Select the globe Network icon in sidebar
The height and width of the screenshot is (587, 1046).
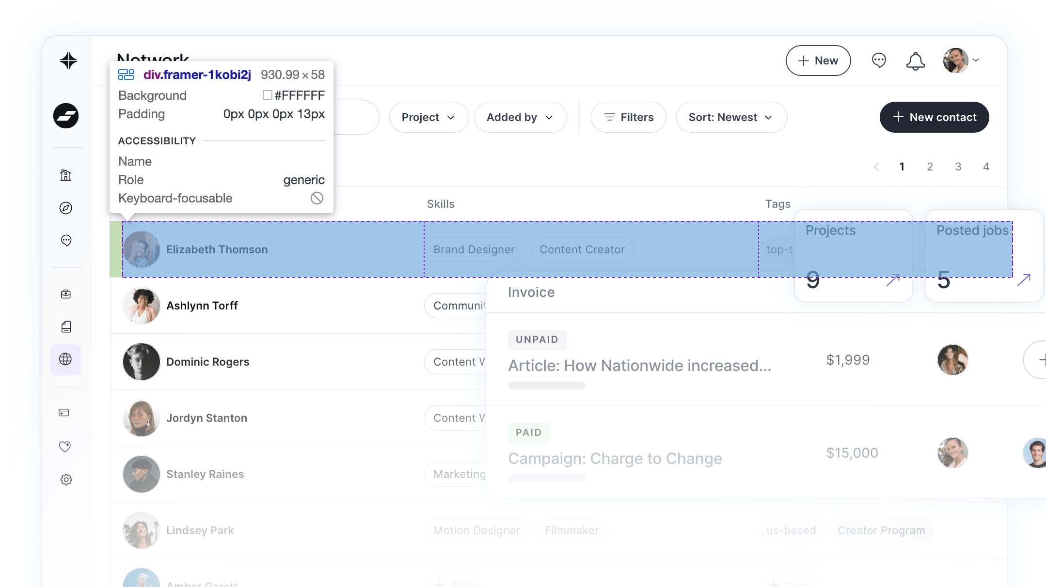pyautogui.click(x=65, y=359)
